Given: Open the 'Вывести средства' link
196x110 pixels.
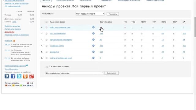Looking at the screenshot, I should [x=12, y=26].
